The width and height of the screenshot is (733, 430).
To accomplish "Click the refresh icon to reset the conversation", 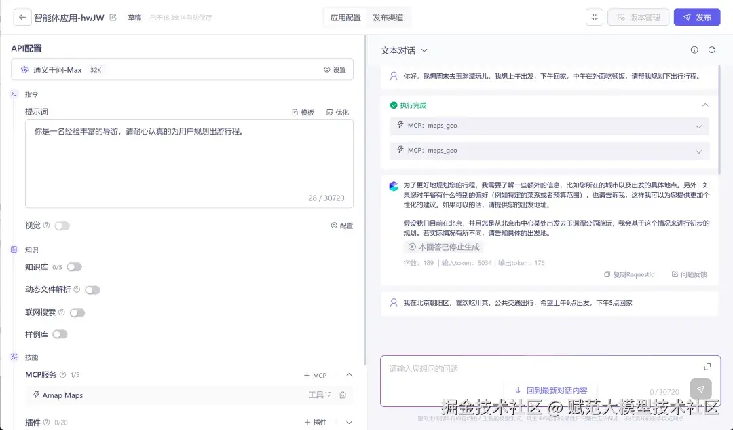I will pyautogui.click(x=711, y=50).
